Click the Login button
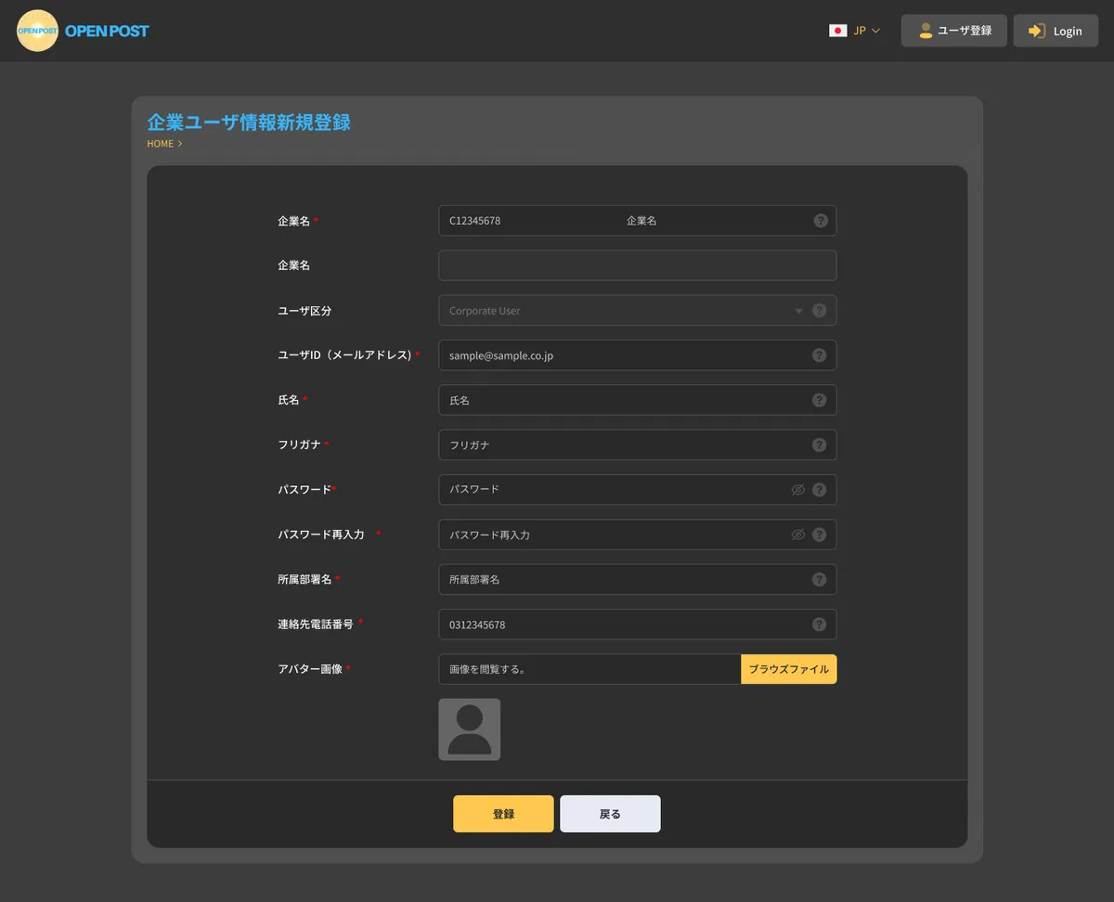The image size is (1114, 902). (1056, 31)
